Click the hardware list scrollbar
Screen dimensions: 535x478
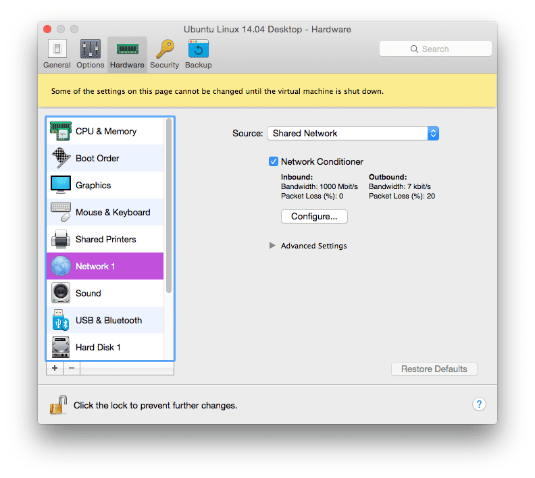(169, 206)
